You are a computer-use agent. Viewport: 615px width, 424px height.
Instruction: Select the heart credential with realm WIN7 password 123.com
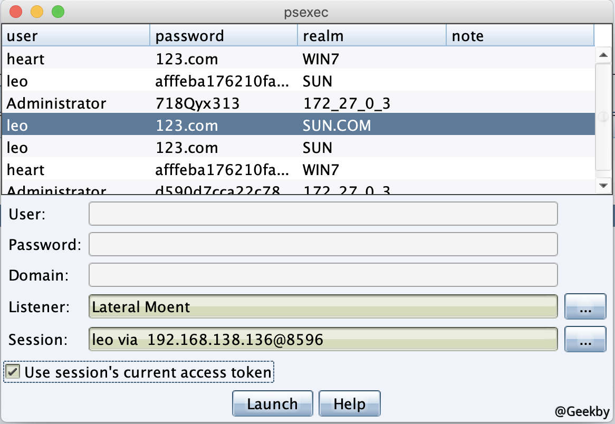pyautogui.click(x=158, y=59)
